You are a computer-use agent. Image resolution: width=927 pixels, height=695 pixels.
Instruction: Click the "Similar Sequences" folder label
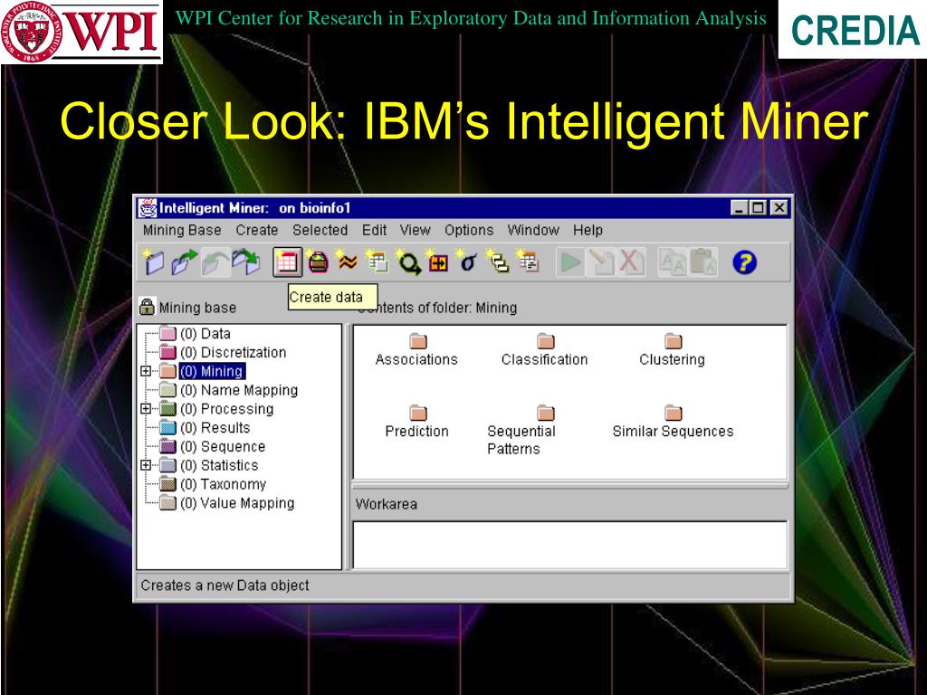pyautogui.click(x=673, y=432)
